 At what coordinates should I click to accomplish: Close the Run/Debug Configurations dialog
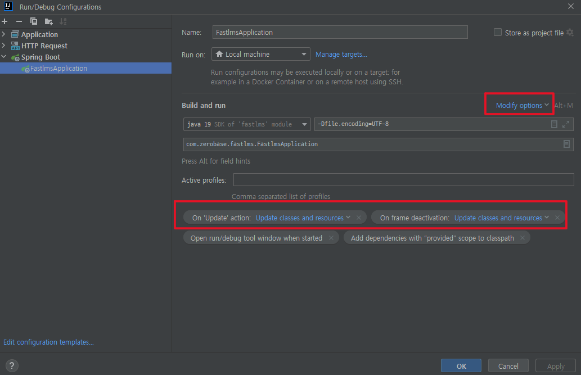click(571, 6)
